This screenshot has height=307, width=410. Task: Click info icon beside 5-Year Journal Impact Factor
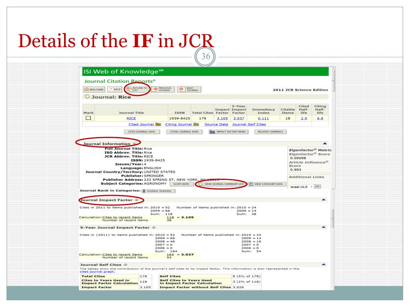tap(154, 227)
